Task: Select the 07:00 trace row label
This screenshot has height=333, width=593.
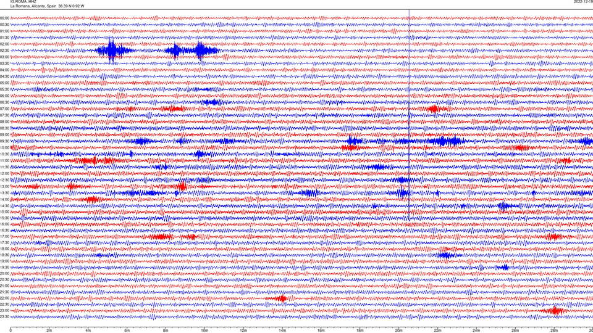Action: pos(4,109)
